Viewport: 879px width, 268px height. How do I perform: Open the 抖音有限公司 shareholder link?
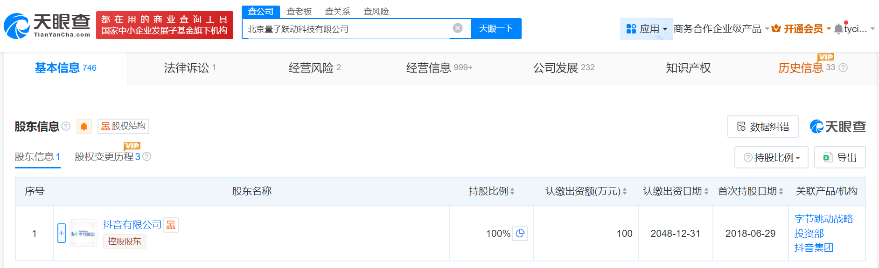click(132, 225)
